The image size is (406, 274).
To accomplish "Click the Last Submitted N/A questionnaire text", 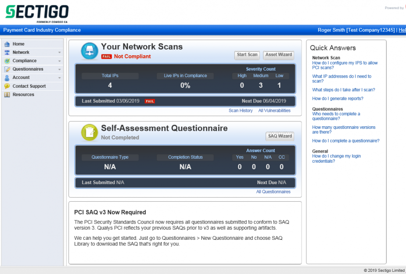I will pos(103,182).
